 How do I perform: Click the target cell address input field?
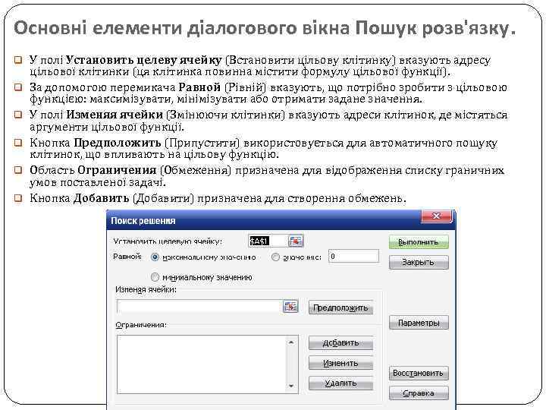coord(268,241)
